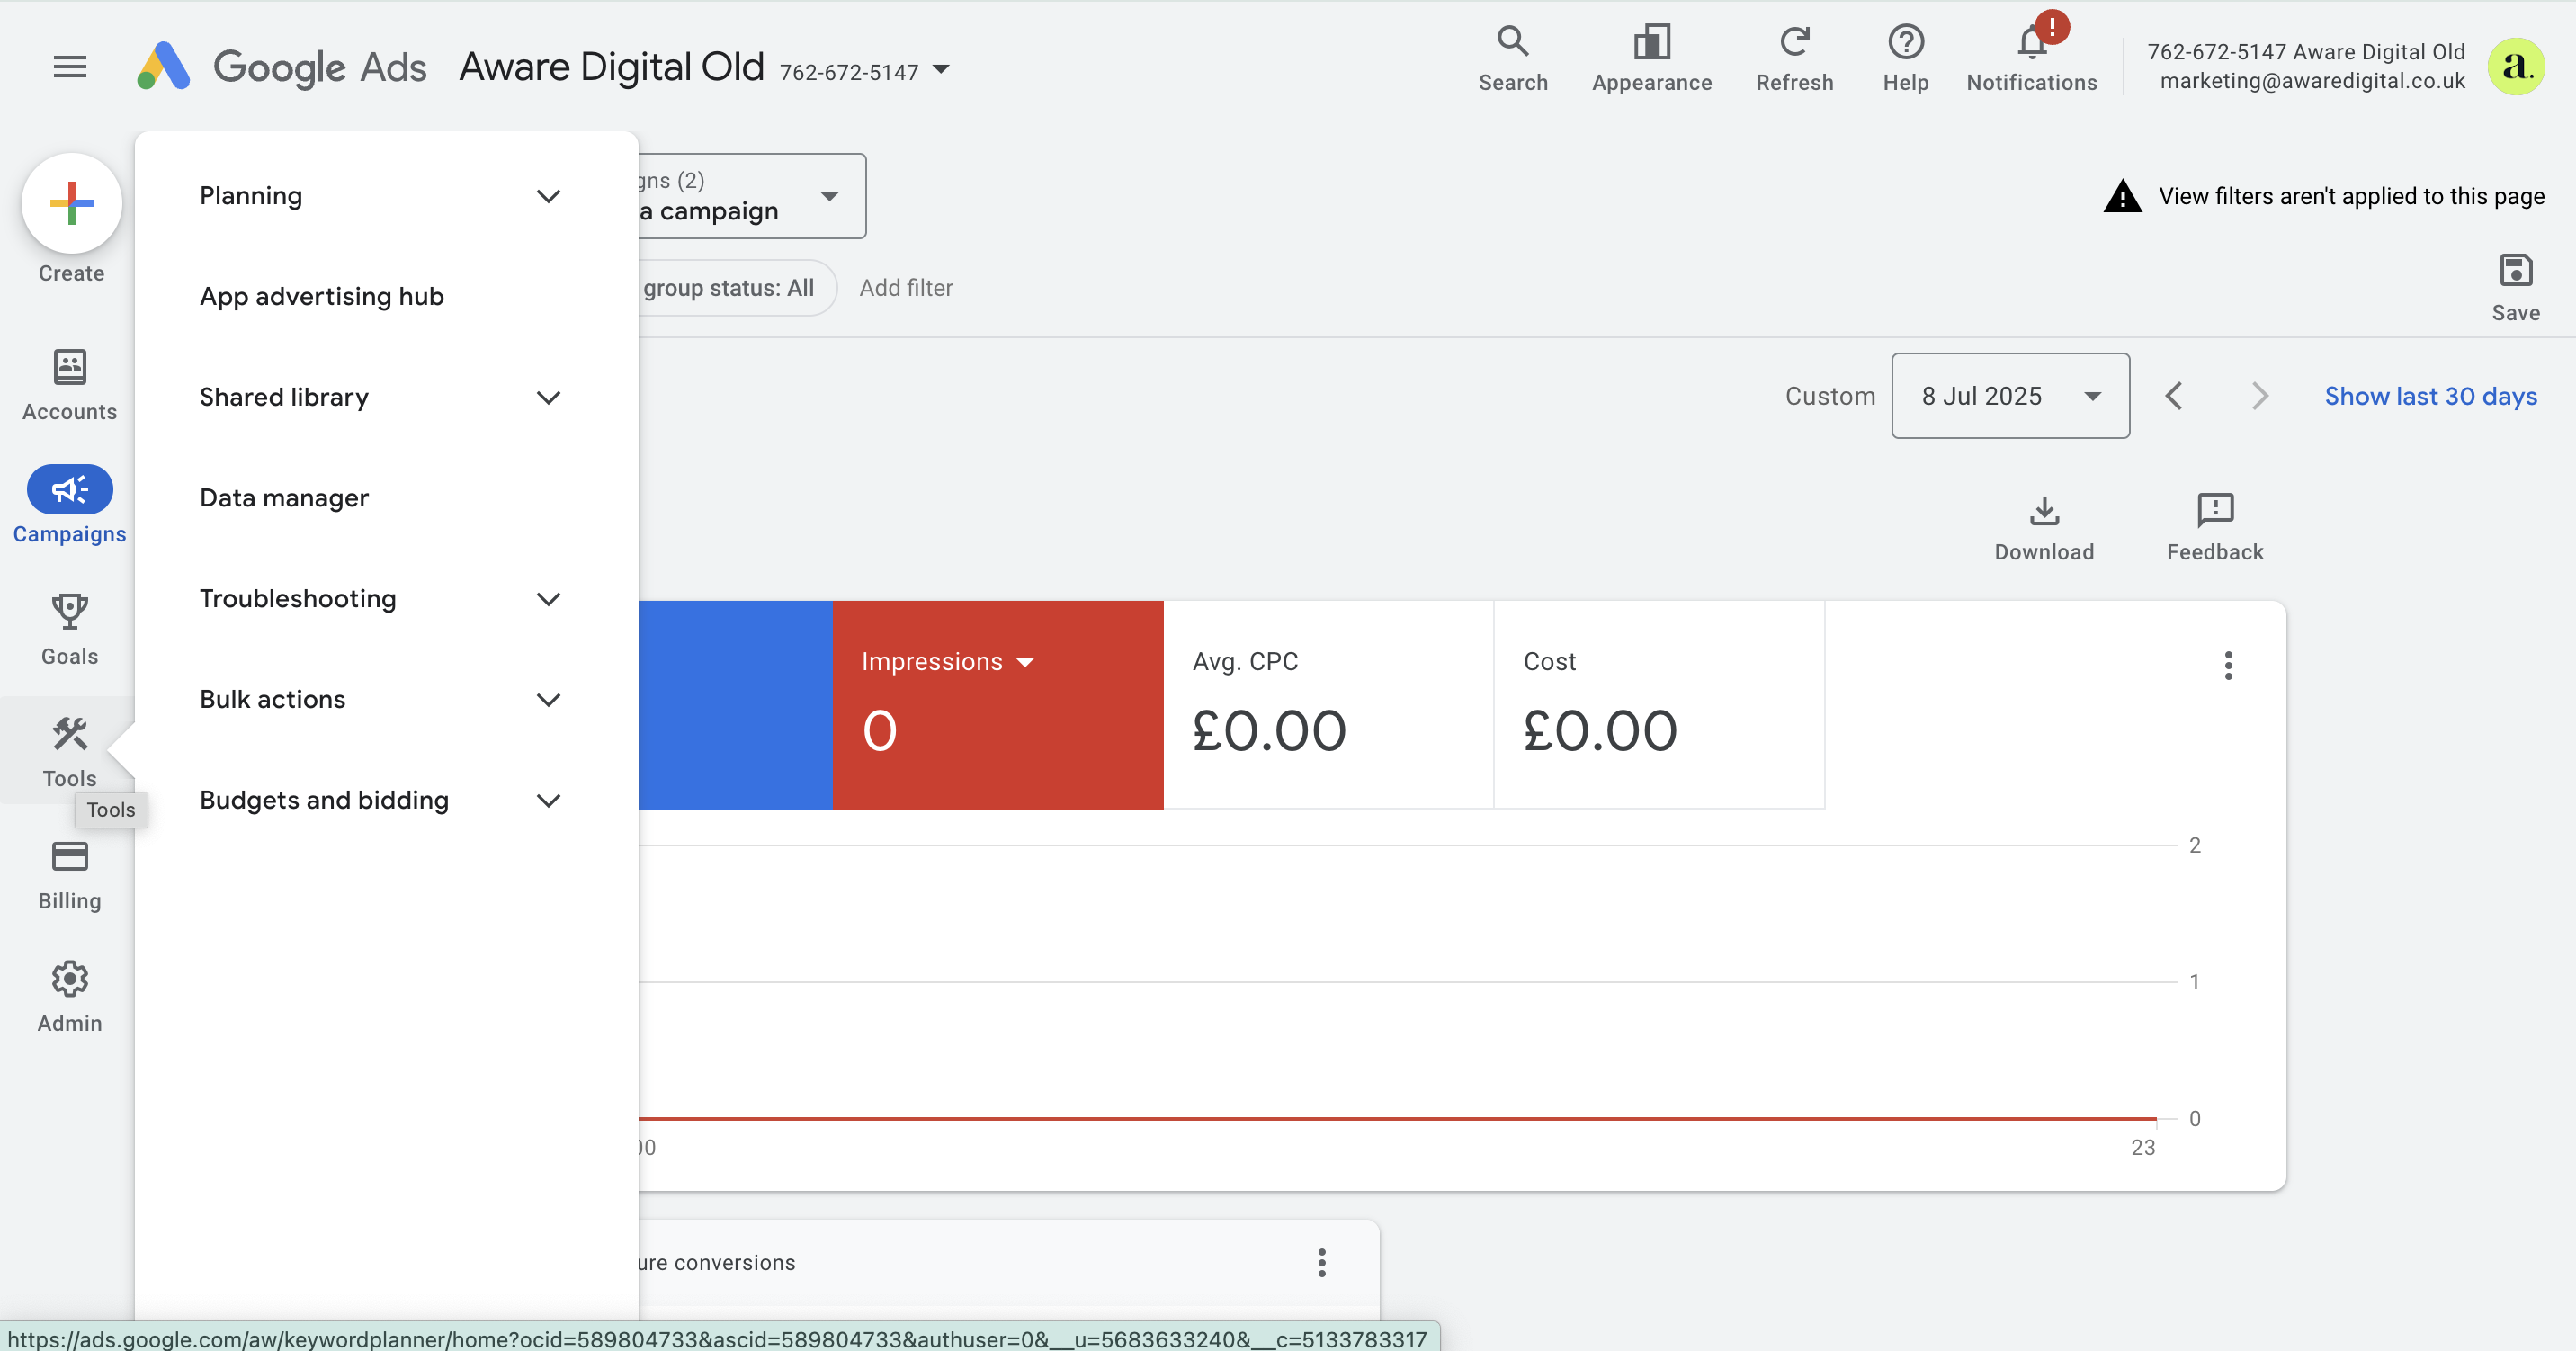The height and width of the screenshot is (1351, 2576).
Task: Click the filters warning triangle icon
Action: click(x=2122, y=196)
